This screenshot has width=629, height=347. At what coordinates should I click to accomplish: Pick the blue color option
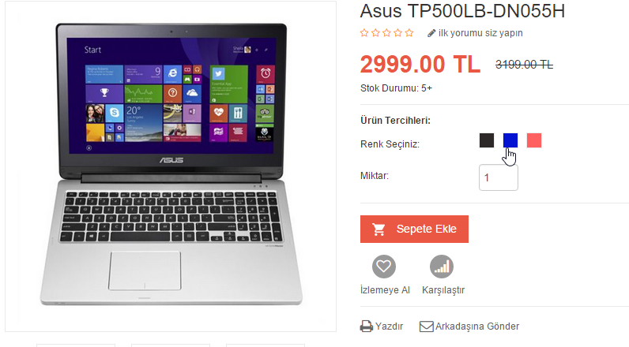click(510, 140)
